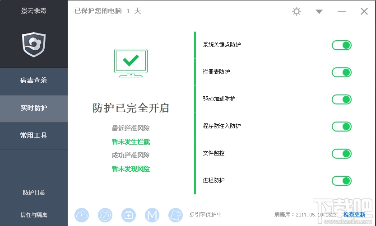Switch off 进程防护 toggle
The height and width of the screenshot is (226, 376).
[341, 181]
